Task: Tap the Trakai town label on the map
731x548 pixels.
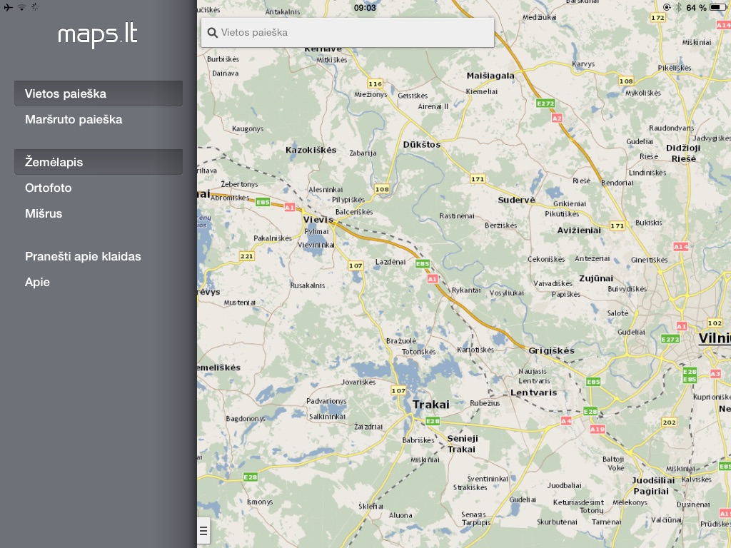Action: tap(431, 405)
